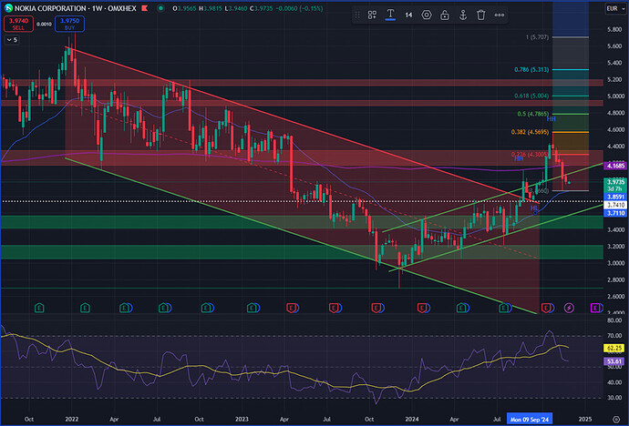Click the green market status dot
Screen dimensions: 629x426
160,8
